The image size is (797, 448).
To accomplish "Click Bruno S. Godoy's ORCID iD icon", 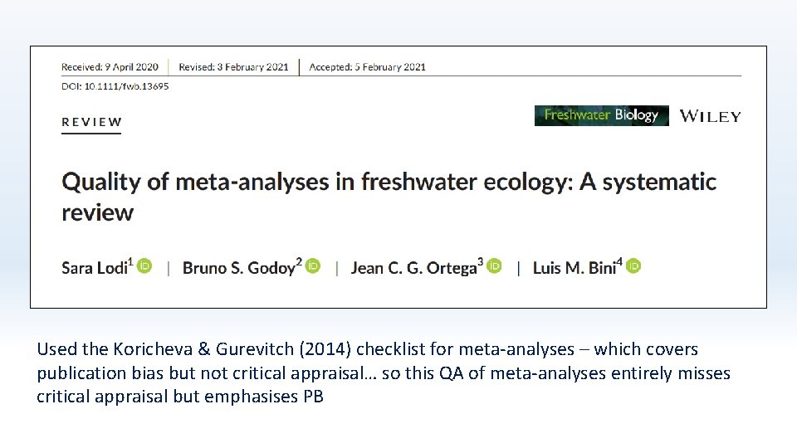I will 313,266.
